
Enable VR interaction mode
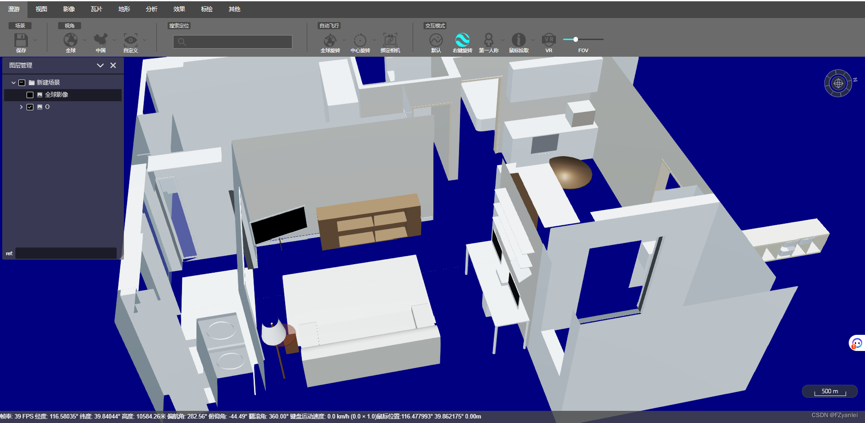coord(548,40)
